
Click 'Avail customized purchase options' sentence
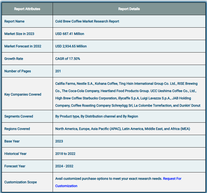[x=109, y=179]
